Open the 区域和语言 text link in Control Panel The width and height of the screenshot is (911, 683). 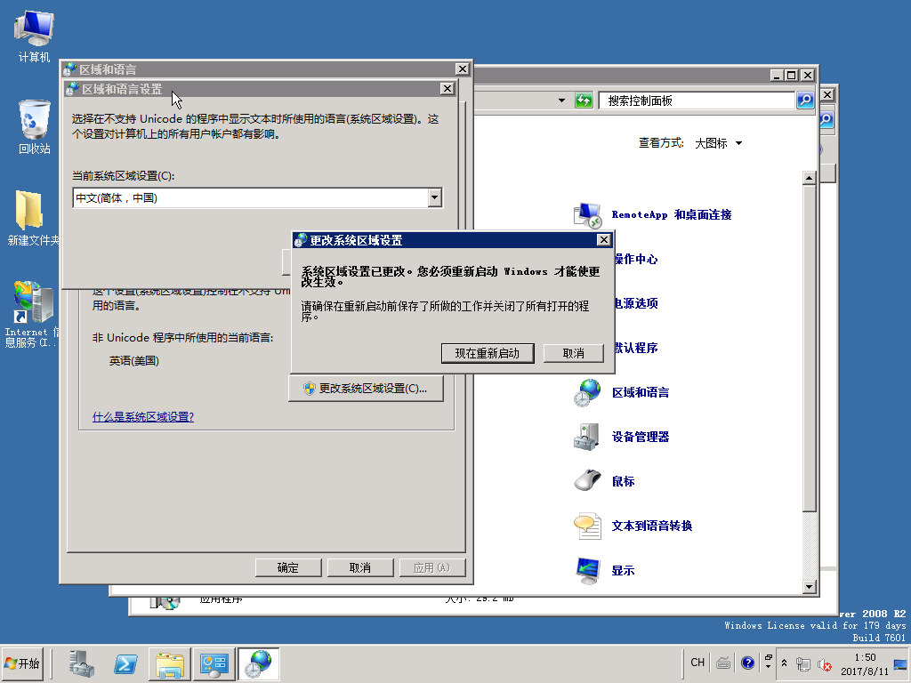(641, 392)
